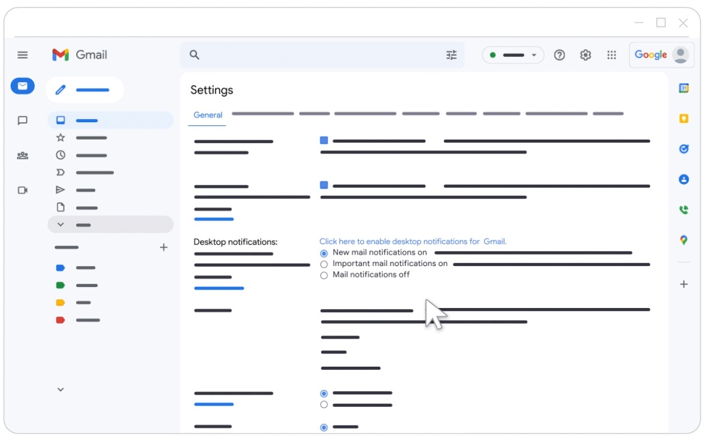Show search options filter icon
Screen dimensions: 708x441
pos(451,55)
